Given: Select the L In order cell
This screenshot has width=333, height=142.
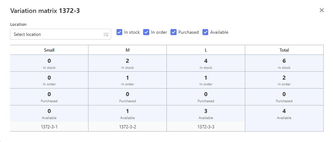Looking at the screenshot, I should 206,80.
